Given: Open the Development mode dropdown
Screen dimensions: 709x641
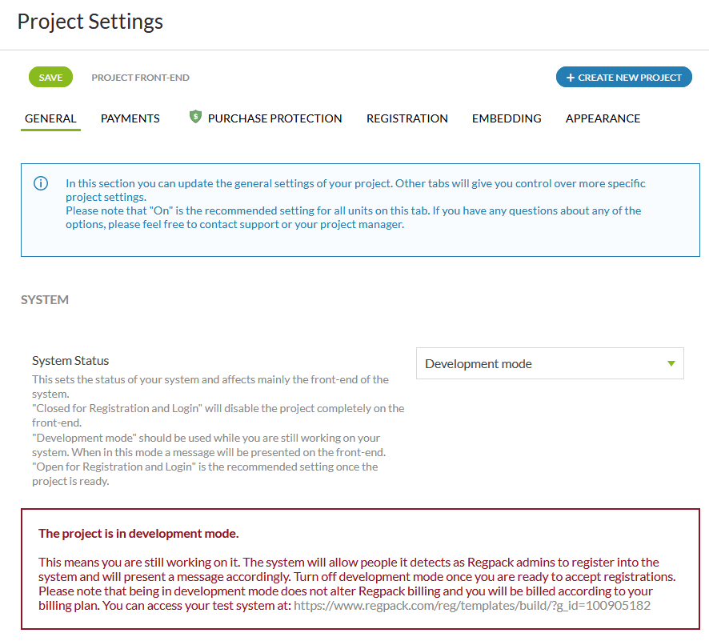Looking at the screenshot, I should [x=550, y=363].
